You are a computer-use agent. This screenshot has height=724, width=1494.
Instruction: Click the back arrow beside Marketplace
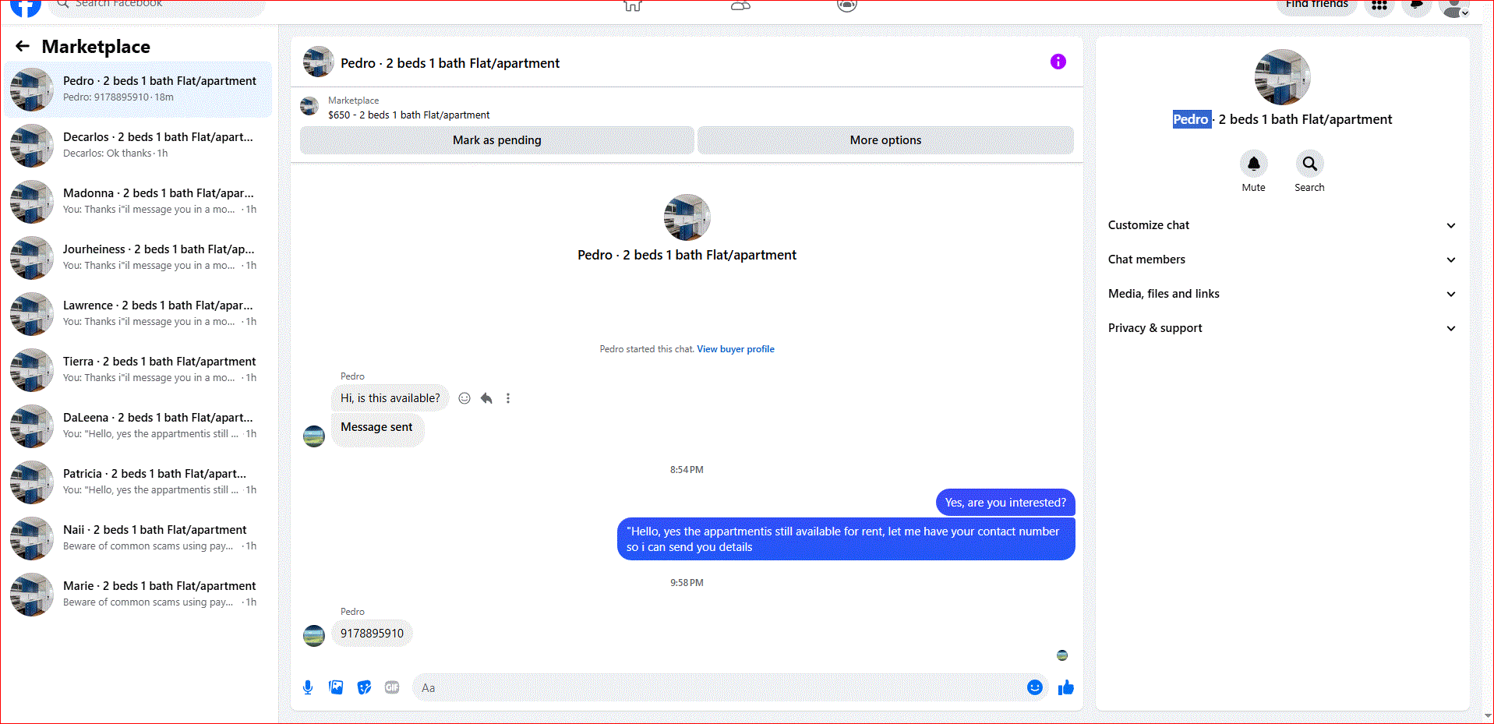point(23,46)
